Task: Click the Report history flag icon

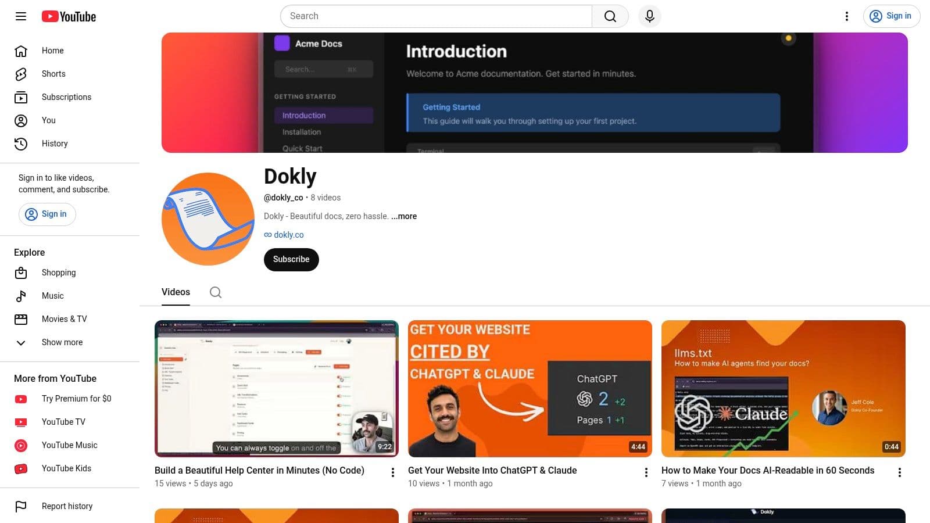Action: click(x=21, y=506)
